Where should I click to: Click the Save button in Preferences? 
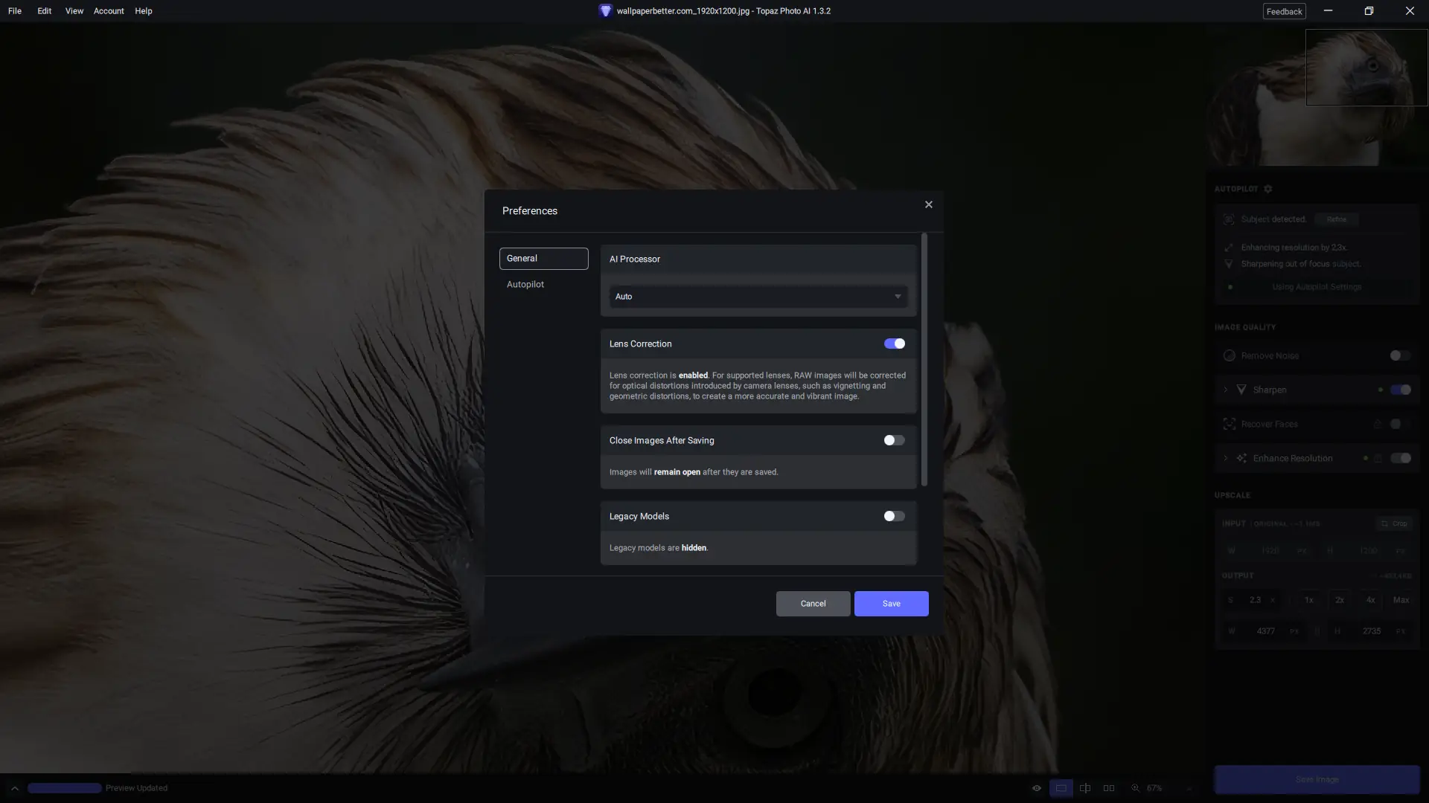point(891,604)
